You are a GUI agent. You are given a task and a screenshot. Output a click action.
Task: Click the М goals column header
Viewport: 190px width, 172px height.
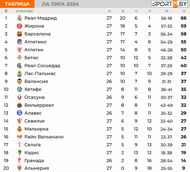167,11
